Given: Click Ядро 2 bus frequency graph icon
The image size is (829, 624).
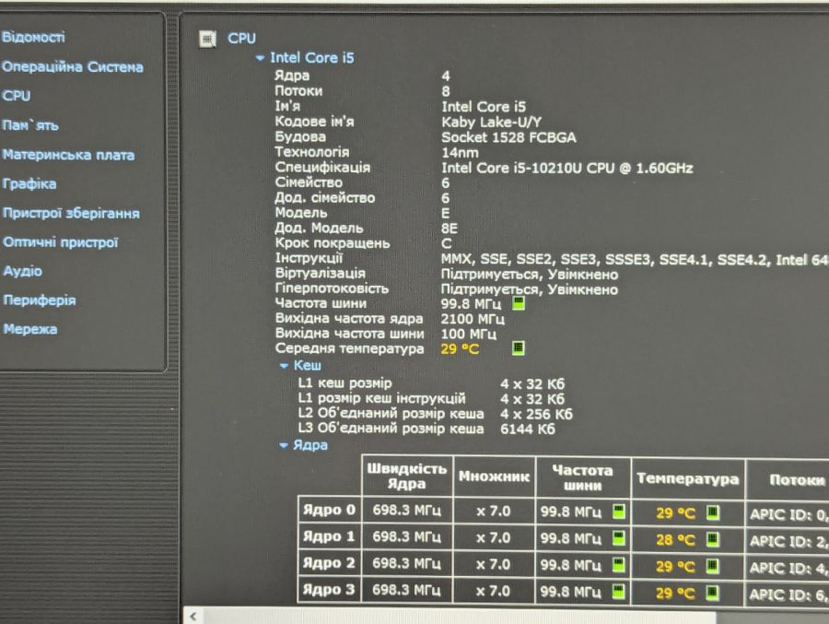Looking at the screenshot, I should pyautogui.click(x=619, y=565).
